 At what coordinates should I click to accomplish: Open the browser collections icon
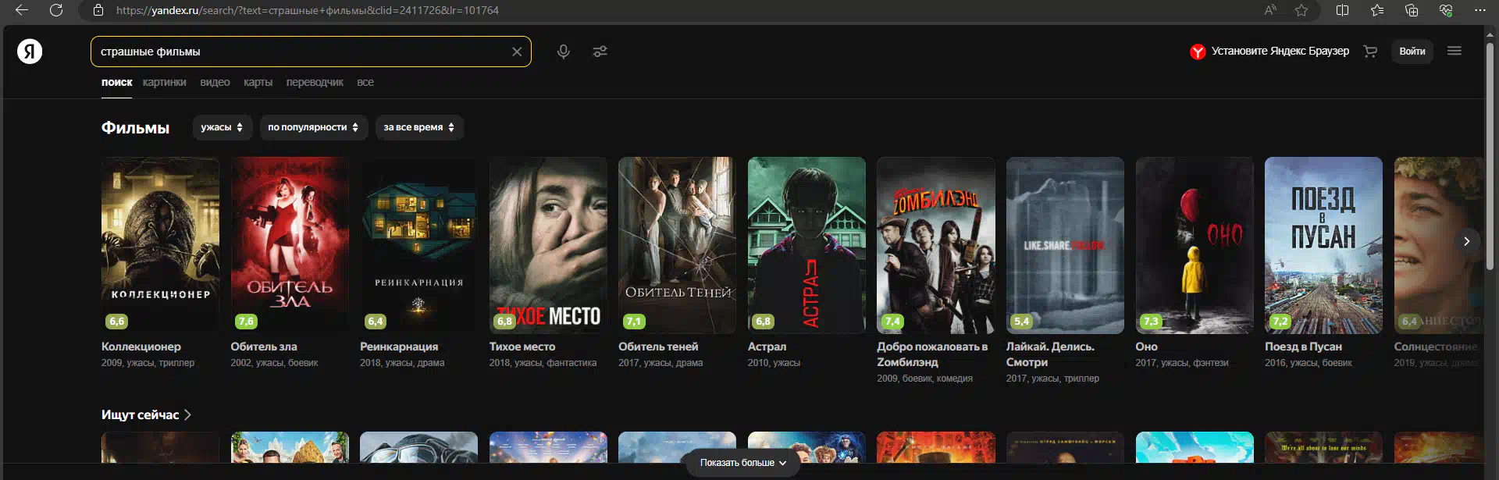[x=1412, y=10]
